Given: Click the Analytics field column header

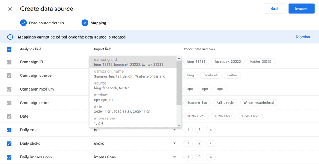Looking at the screenshot, I should [x=31, y=49].
